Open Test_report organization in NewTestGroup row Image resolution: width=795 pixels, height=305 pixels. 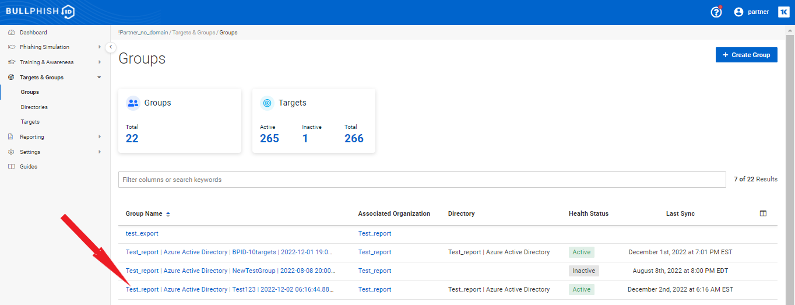point(375,271)
